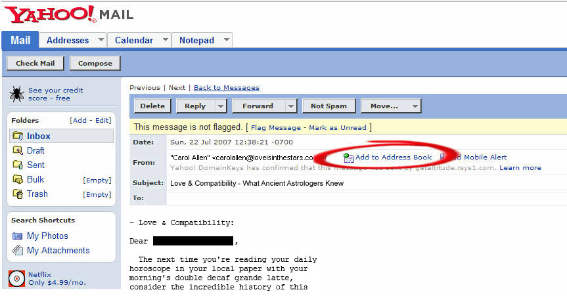Expand the Reply button dropdown arrow
The width and height of the screenshot is (567, 296).
221,106
